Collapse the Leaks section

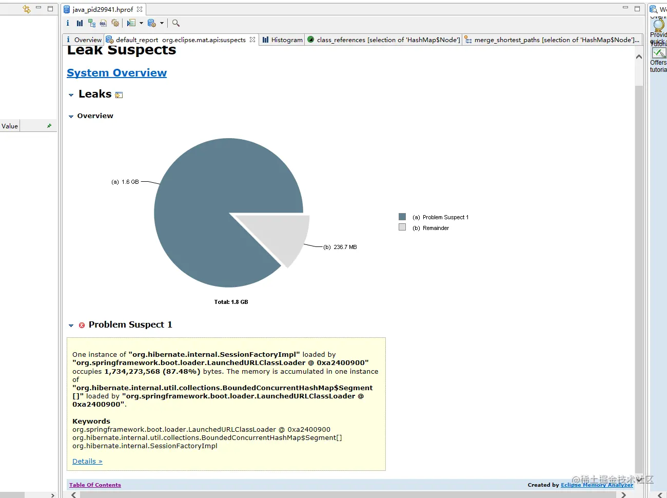tap(71, 95)
